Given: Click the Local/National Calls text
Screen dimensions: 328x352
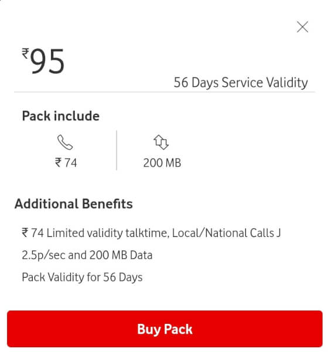Looking at the screenshot, I should [x=223, y=233].
